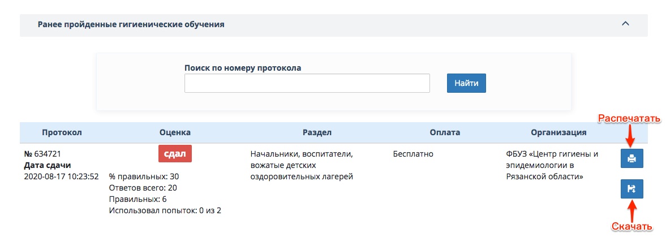Collapse section using the chevron up arrow
Image resolution: width=666 pixels, height=250 pixels.
click(625, 24)
